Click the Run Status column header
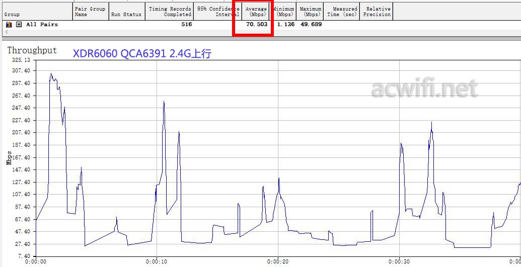Viewport: 521px width, 267px height. pyautogui.click(x=127, y=12)
